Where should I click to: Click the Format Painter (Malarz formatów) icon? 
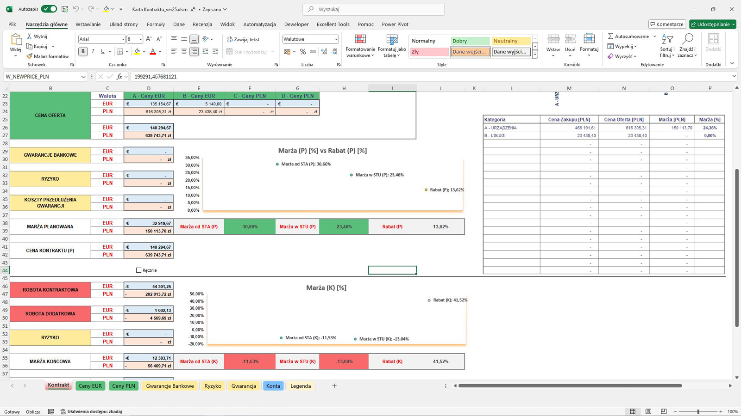(30, 56)
